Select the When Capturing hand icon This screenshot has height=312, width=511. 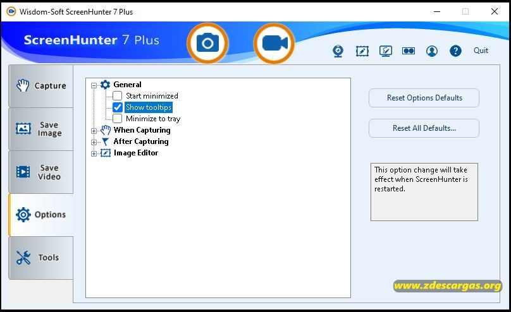point(105,130)
